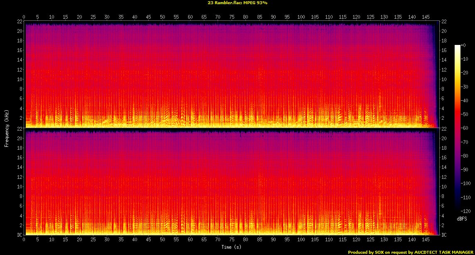Click the dark bottom of the color scale bar
The image size is (475, 255).
point(457,208)
